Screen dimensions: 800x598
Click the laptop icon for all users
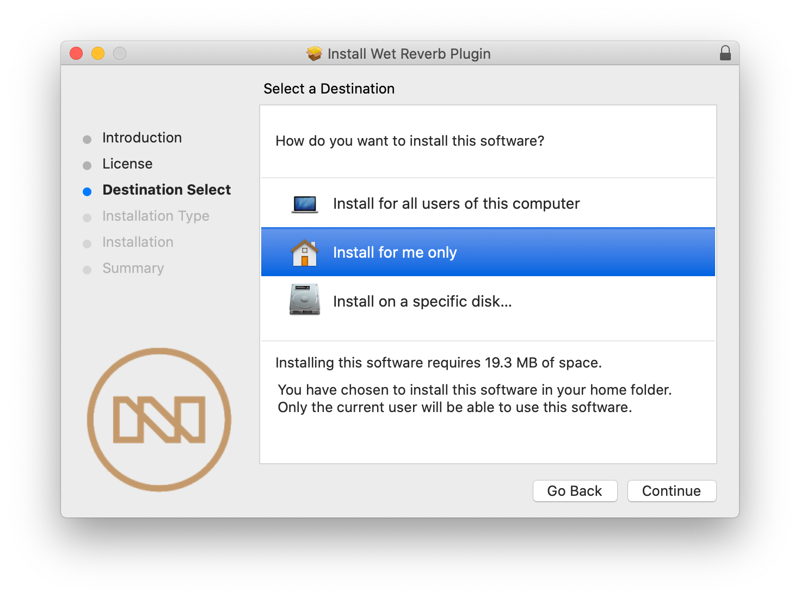click(x=305, y=204)
